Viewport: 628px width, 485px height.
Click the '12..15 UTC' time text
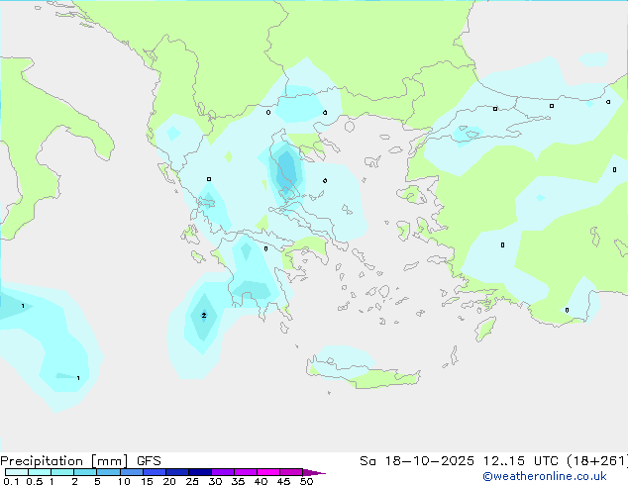click(x=520, y=461)
